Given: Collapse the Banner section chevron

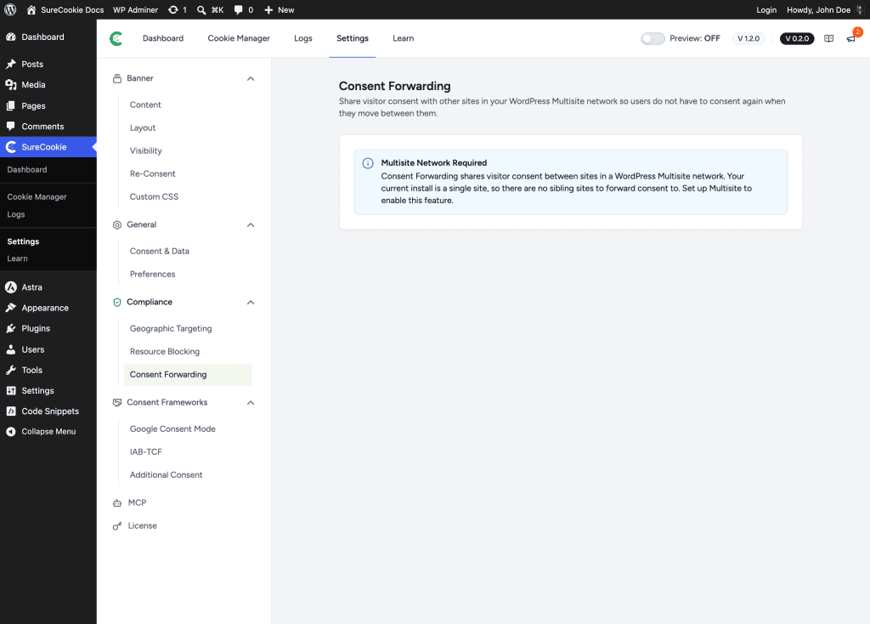Looking at the screenshot, I should (x=251, y=79).
